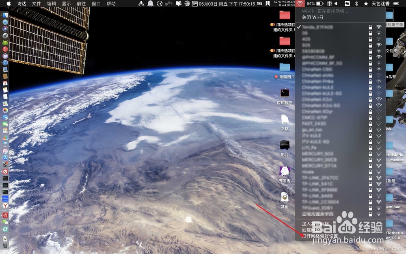Select the 505 network

point(340,45)
